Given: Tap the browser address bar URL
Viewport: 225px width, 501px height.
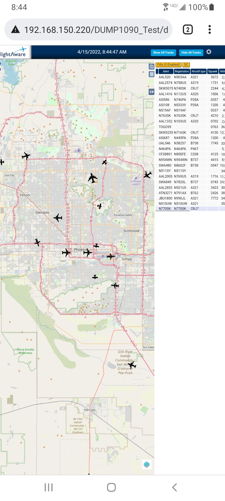Looking at the screenshot, I should pos(96,30).
